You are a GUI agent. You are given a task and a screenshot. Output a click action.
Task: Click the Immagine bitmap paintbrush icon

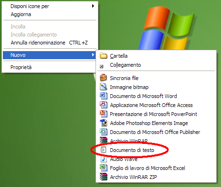pyautogui.click(x=104, y=87)
